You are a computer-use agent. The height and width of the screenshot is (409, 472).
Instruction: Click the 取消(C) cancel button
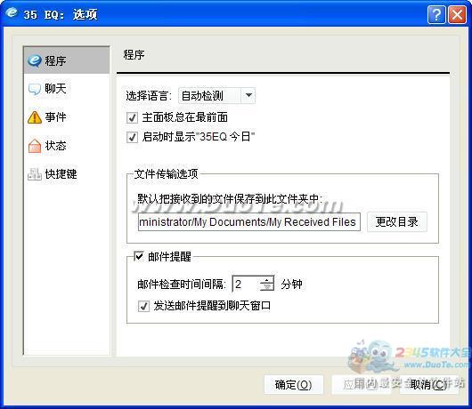coord(429,384)
